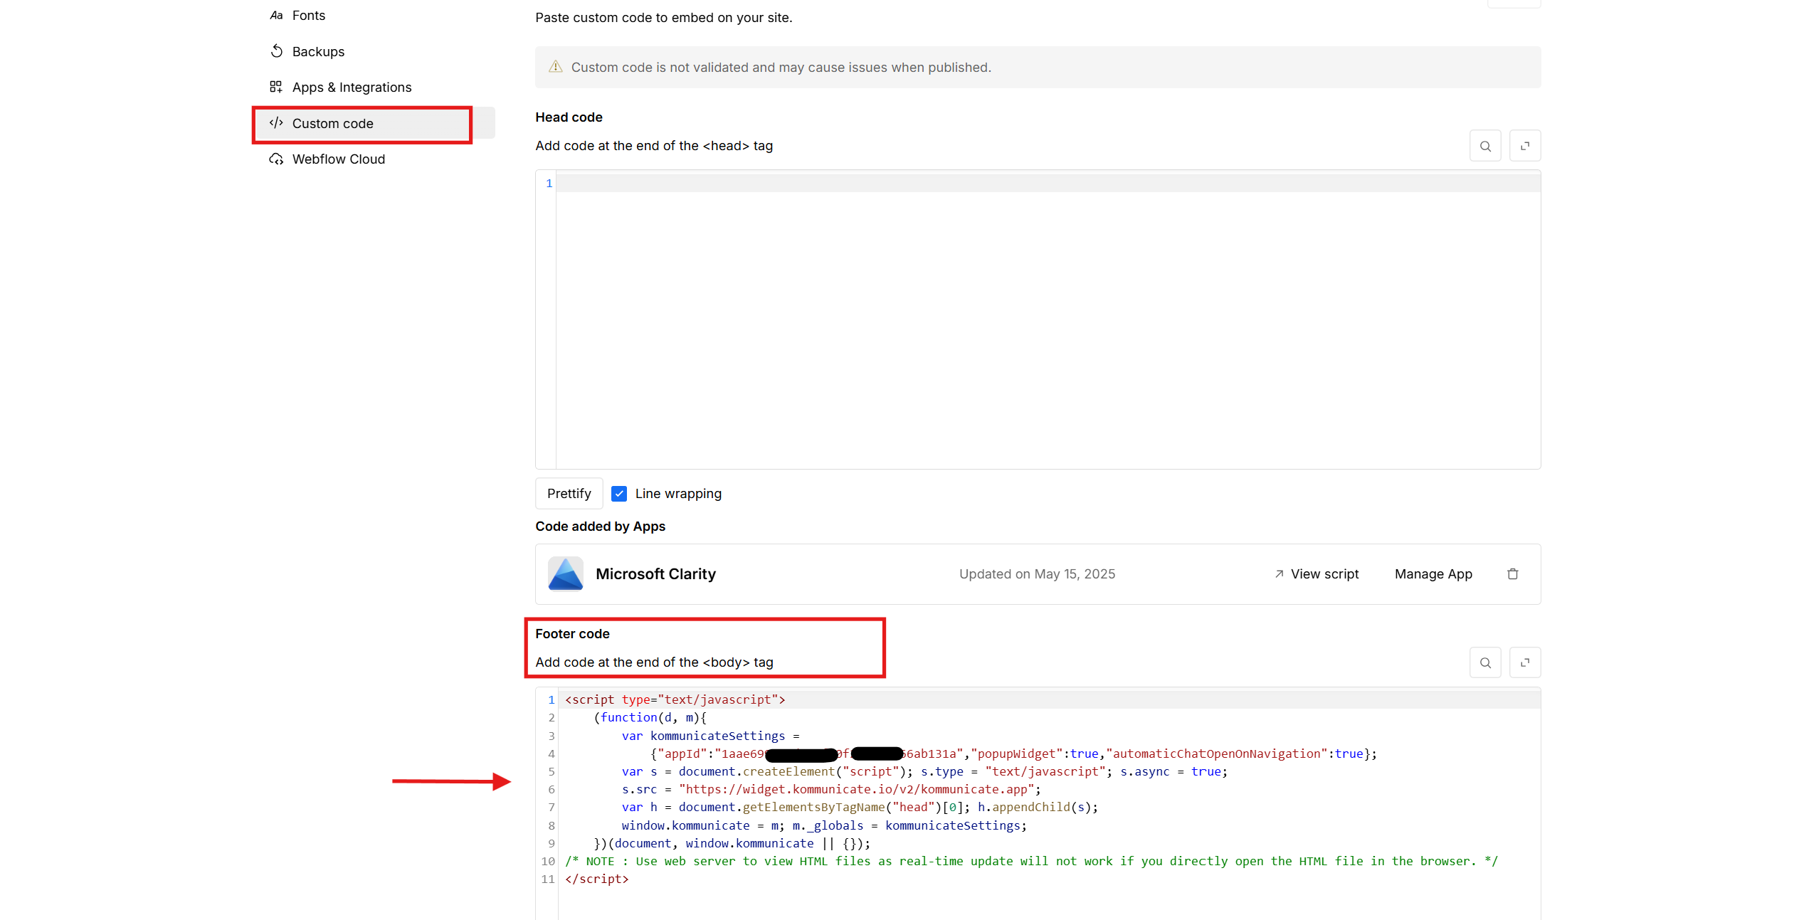1799x920 pixels.
Task: Delete the Microsoft Clarity app code
Action: pyautogui.click(x=1513, y=574)
